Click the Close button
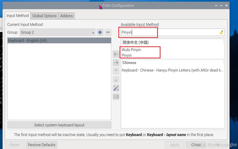 196,145
